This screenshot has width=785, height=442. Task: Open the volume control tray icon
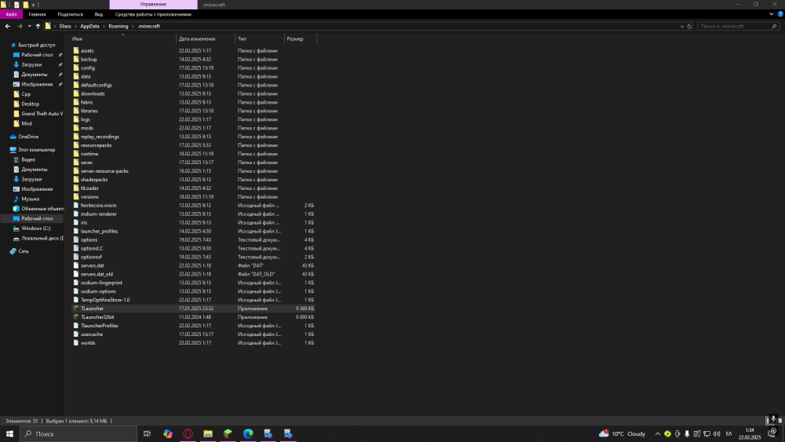(x=717, y=434)
